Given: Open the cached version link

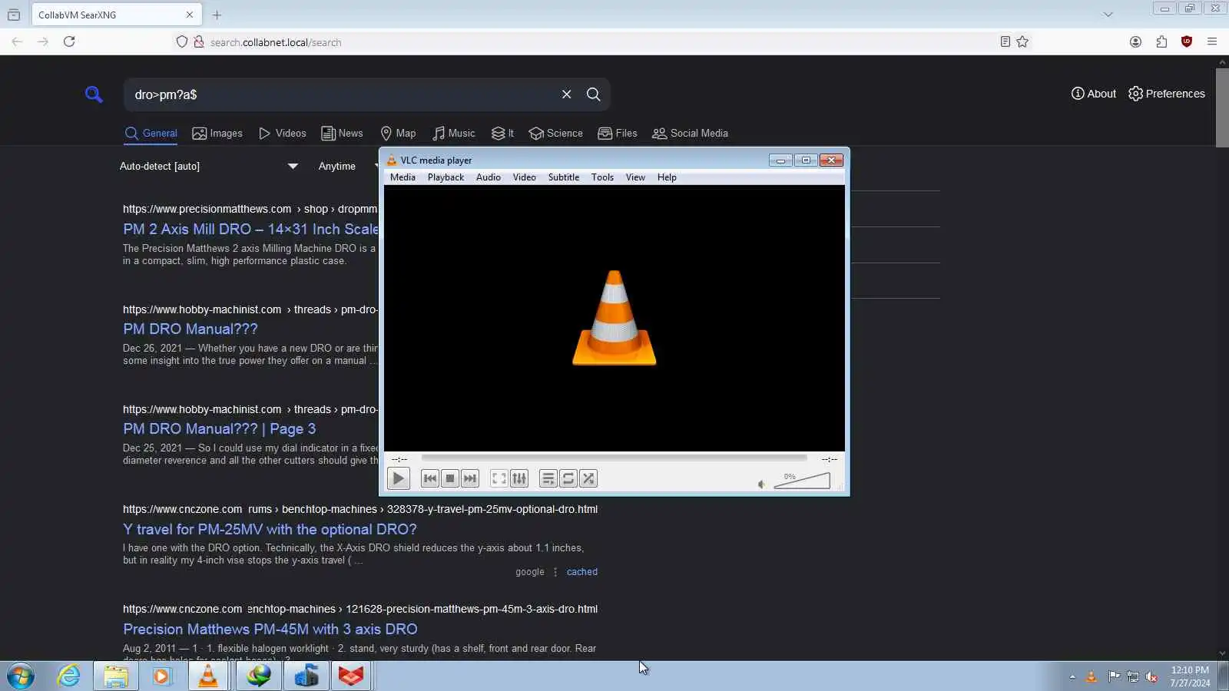Looking at the screenshot, I should click(x=582, y=572).
